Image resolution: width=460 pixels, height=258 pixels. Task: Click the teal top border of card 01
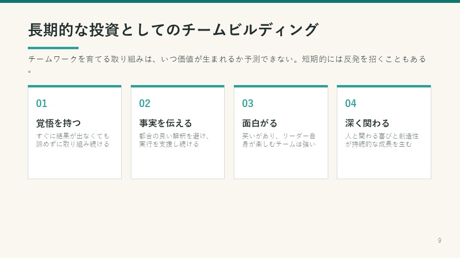point(75,86)
